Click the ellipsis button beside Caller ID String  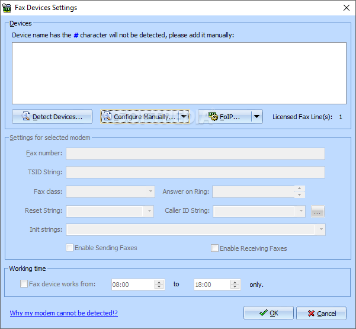pyautogui.click(x=317, y=212)
